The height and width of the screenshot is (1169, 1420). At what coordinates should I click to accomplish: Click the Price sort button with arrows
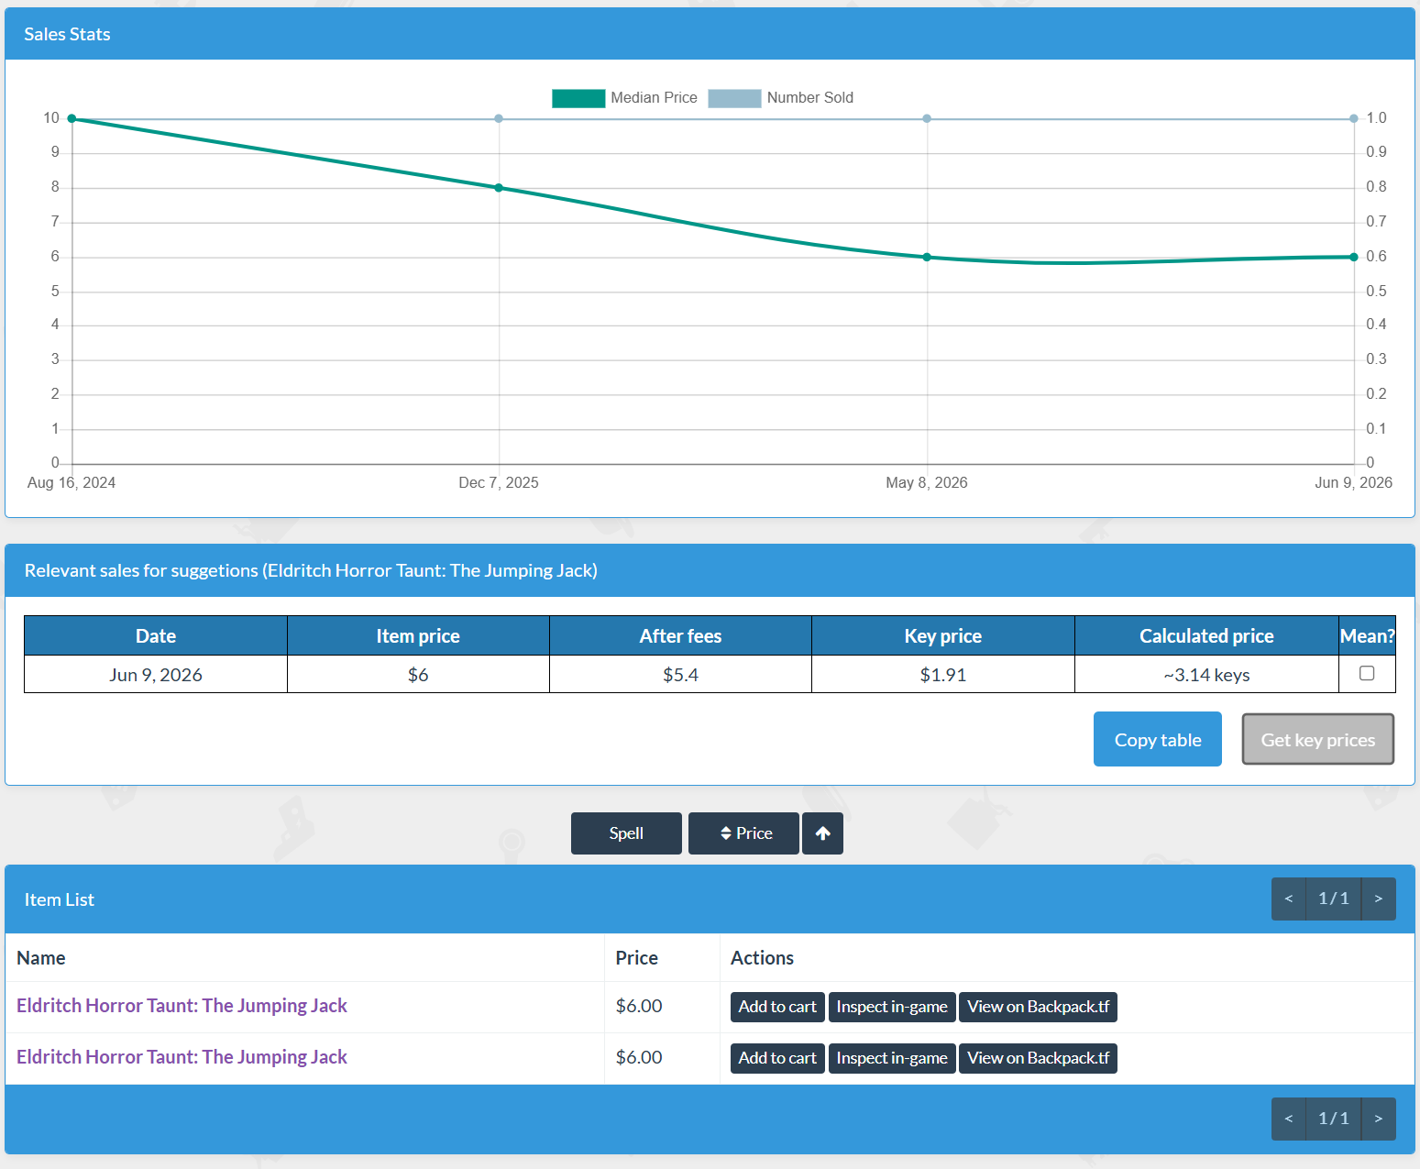coord(743,833)
